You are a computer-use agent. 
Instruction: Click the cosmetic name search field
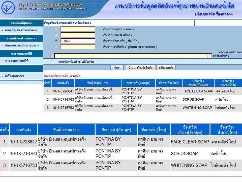78,35
